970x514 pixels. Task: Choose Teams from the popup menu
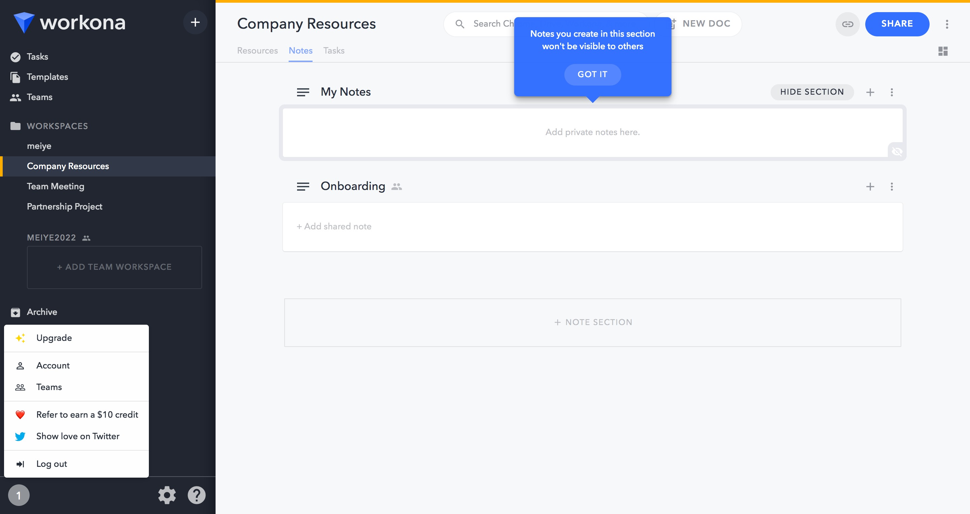[76, 387]
